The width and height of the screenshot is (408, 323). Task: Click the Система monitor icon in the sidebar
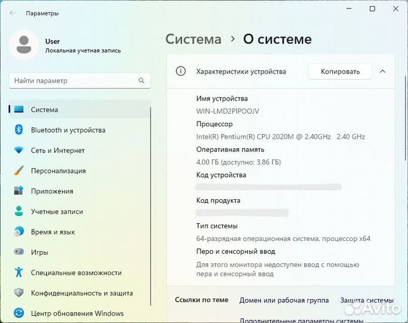point(19,109)
